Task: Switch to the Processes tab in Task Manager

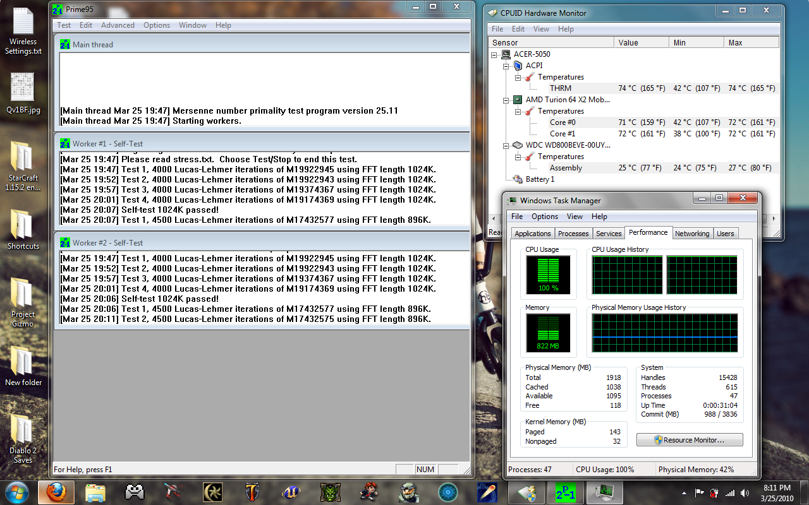Action: 573,234
